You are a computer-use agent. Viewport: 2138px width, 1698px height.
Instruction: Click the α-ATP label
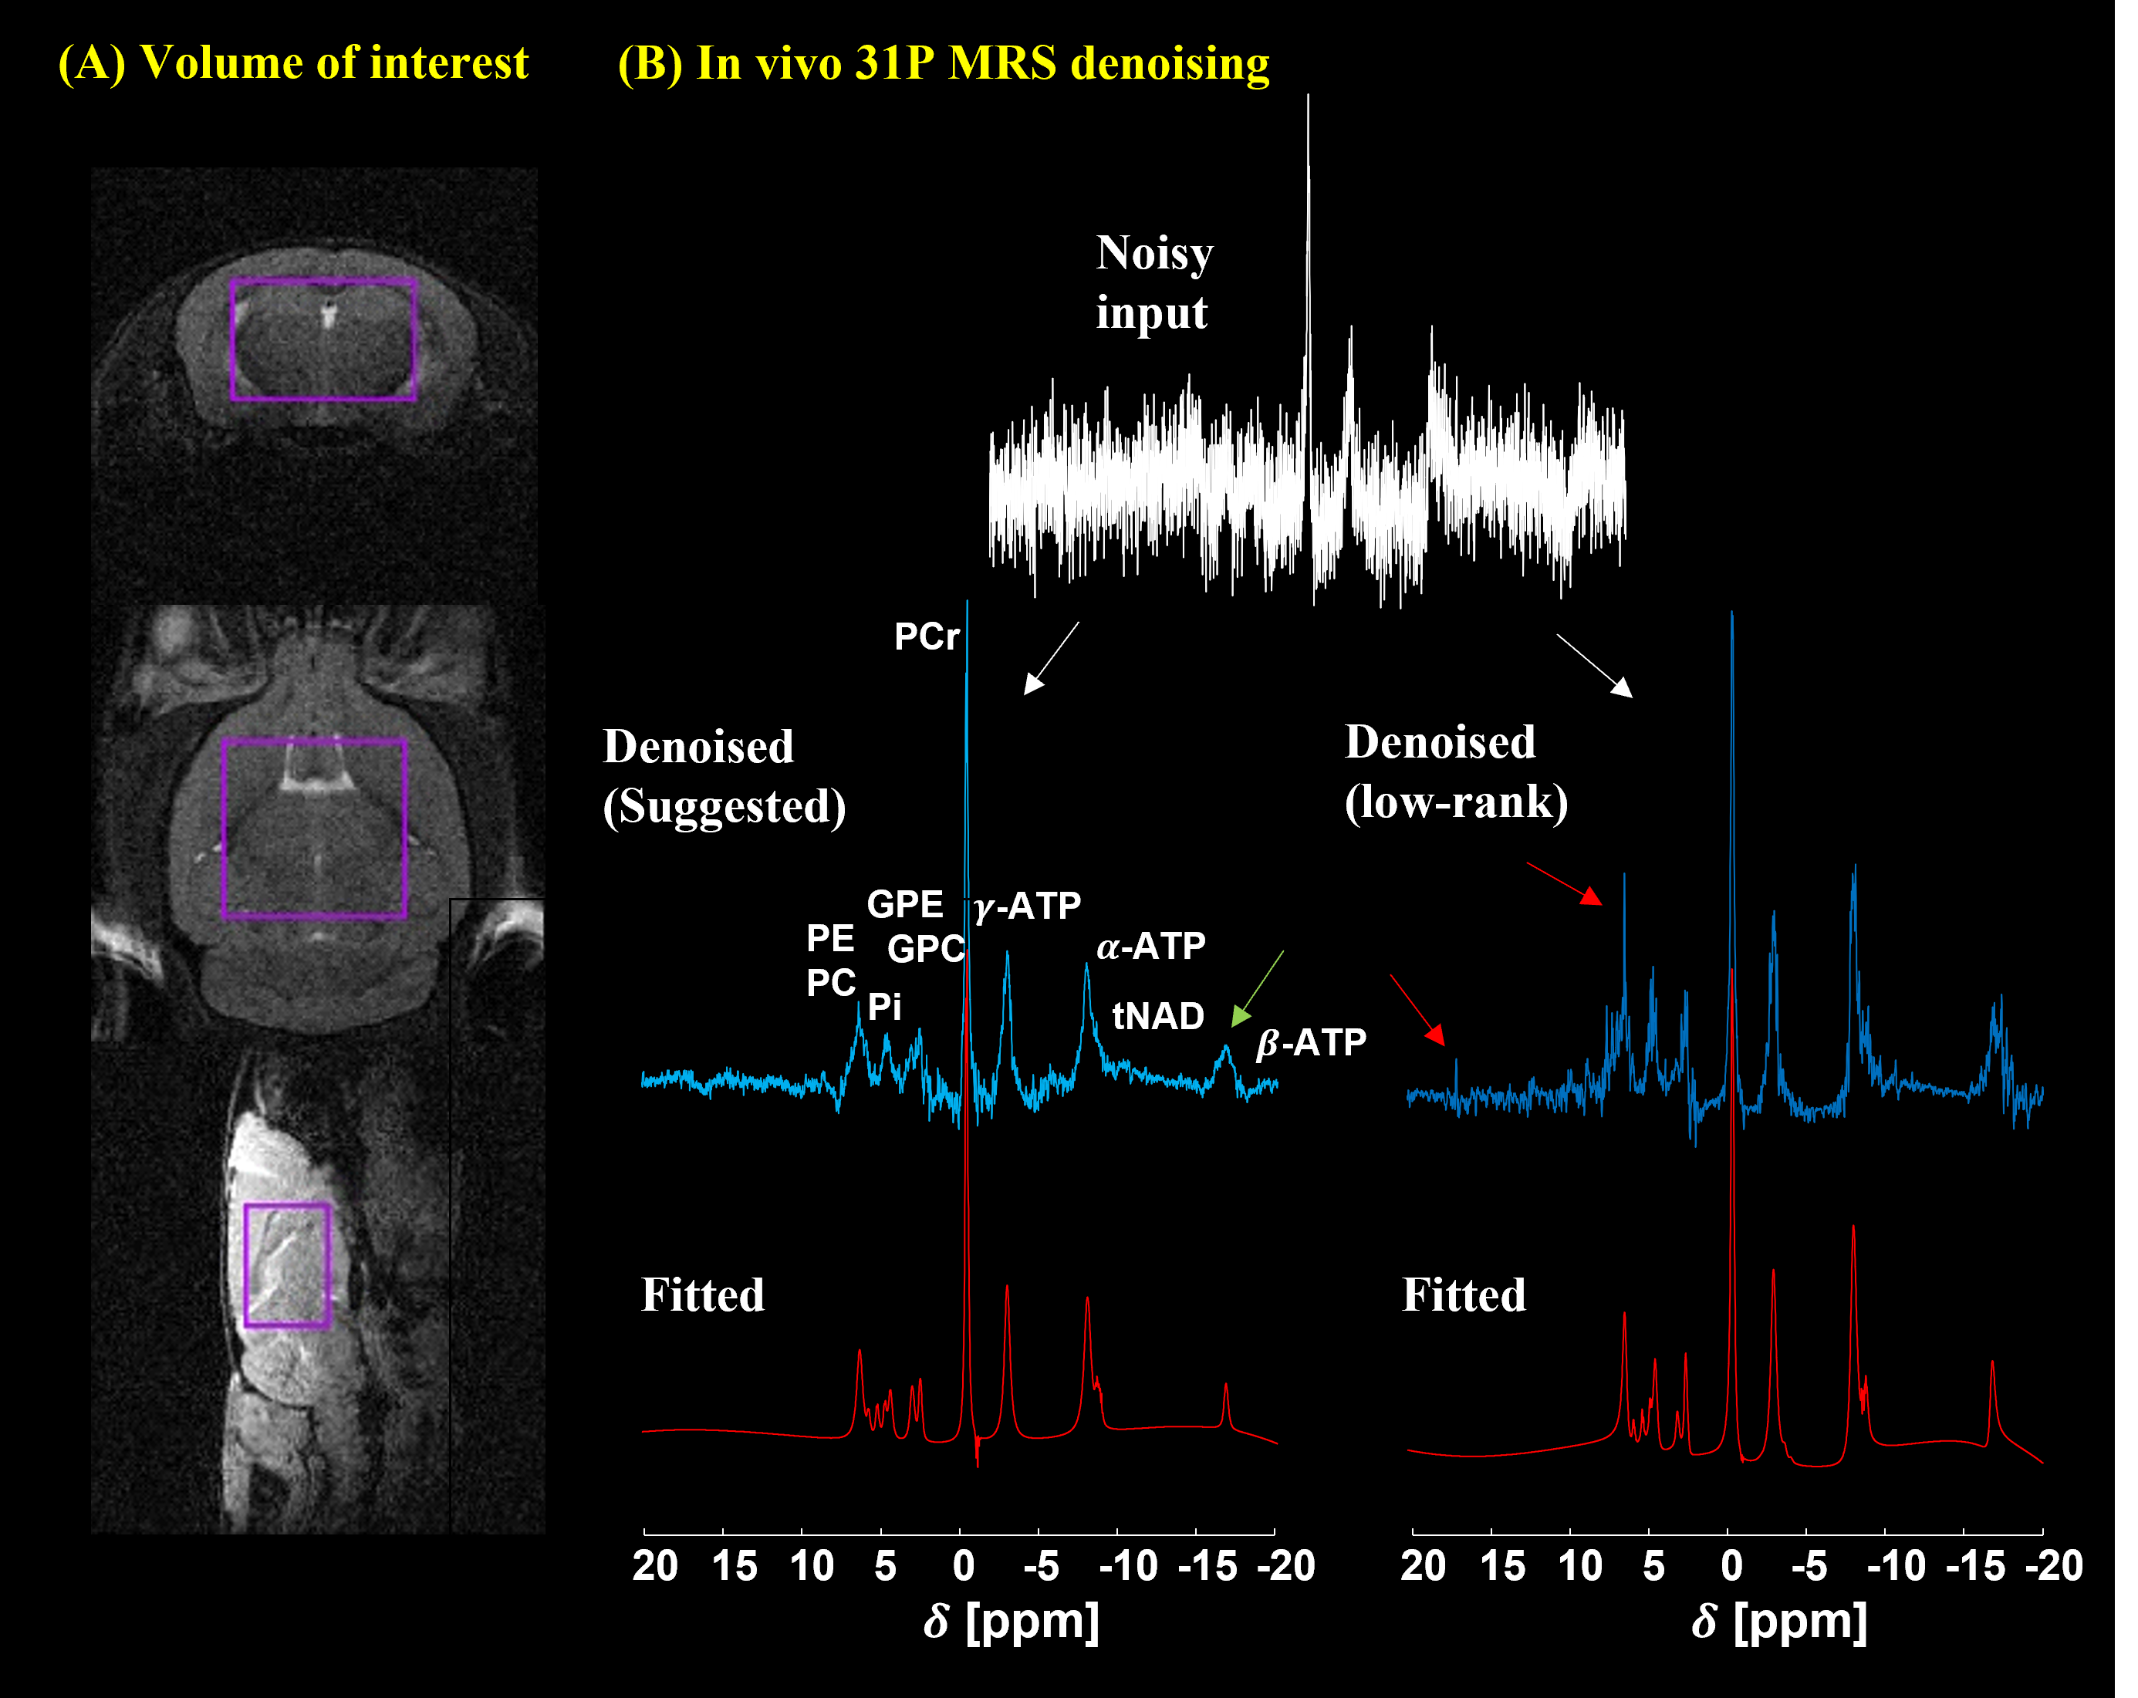(x=1150, y=946)
